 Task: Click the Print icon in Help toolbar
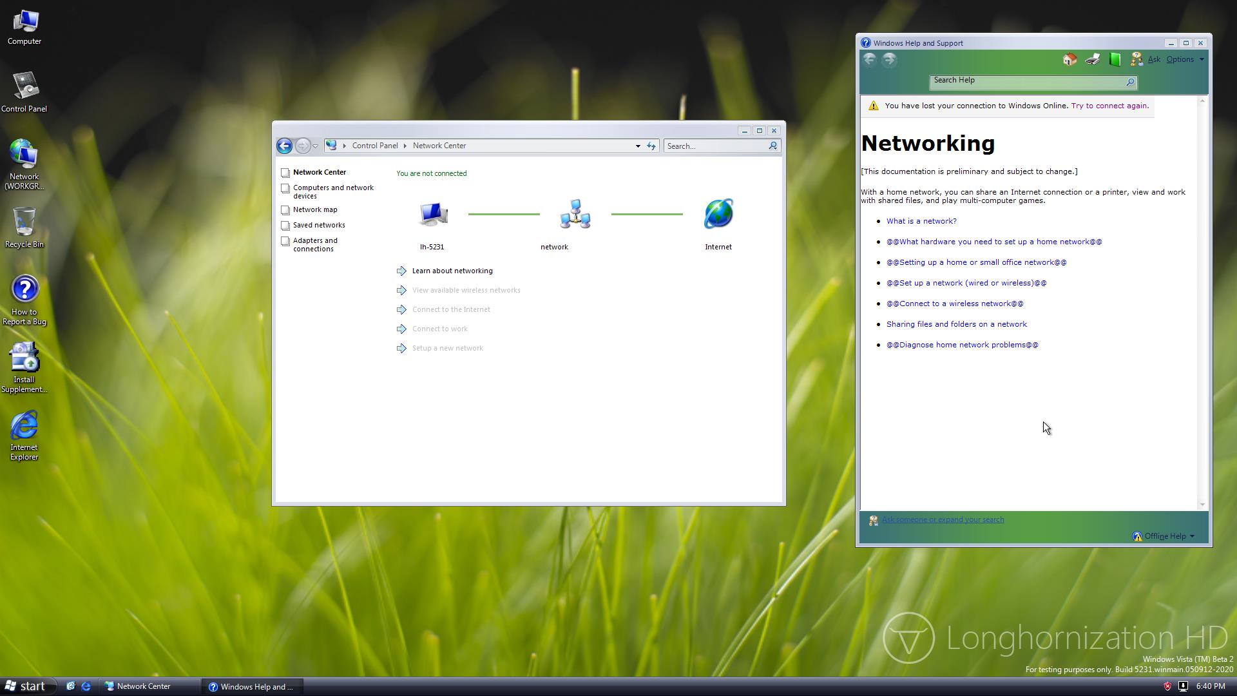[x=1092, y=59]
